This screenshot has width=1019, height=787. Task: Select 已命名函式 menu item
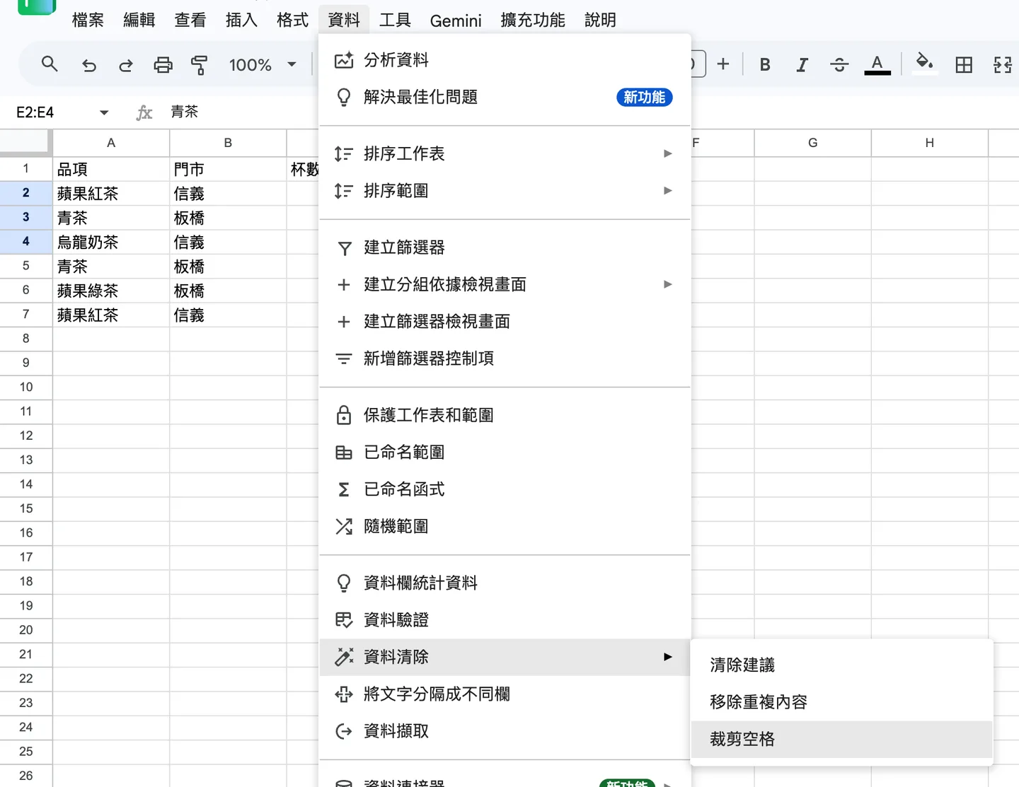point(505,489)
